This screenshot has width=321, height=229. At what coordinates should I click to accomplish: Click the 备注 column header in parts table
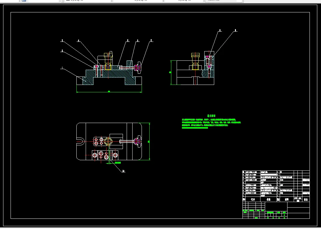306,199
